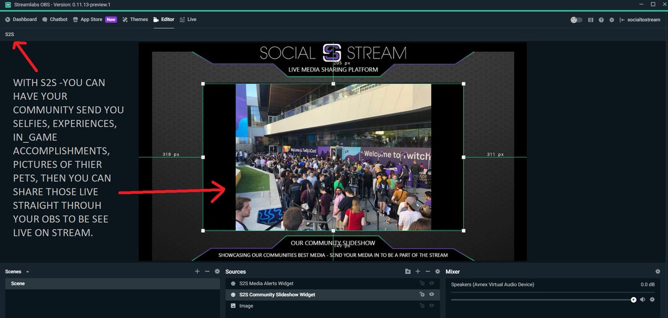
Task: Click the Dashboard tab icon
Action: coord(8,19)
